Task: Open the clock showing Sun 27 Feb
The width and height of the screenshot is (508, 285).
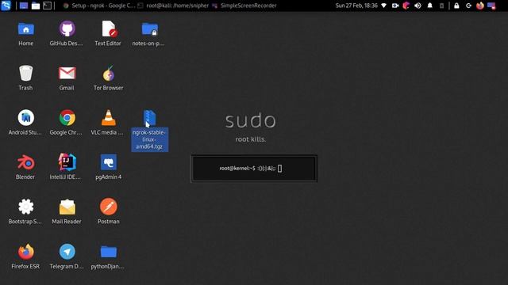Action: [356, 6]
